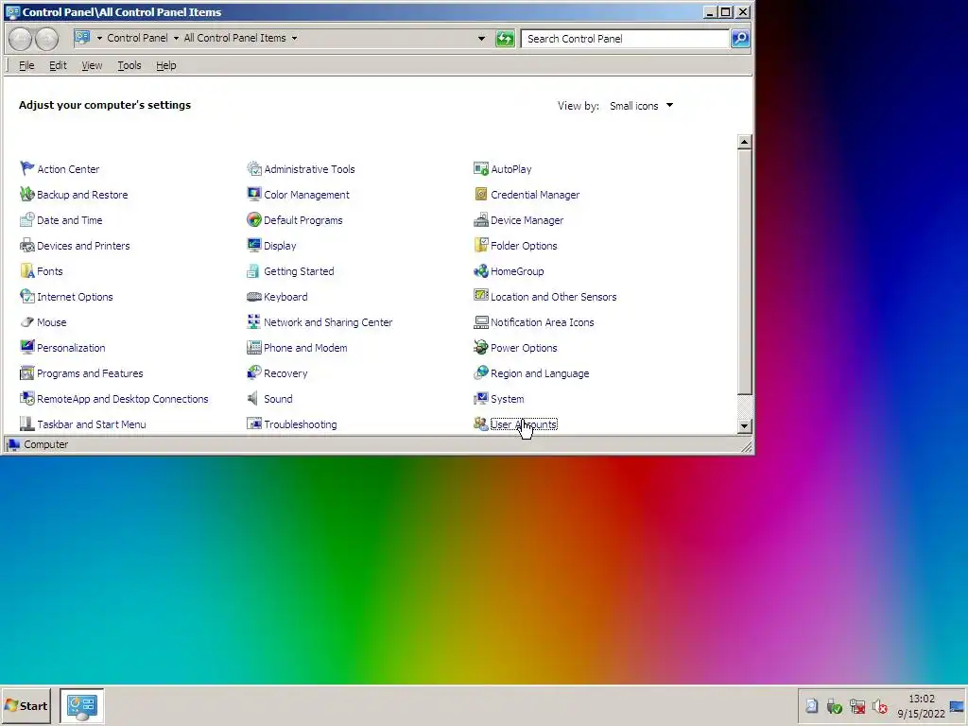The height and width of the screenshot is (726, 968).
Task: Open the HomeGroup icon
Action: (481, 271)
